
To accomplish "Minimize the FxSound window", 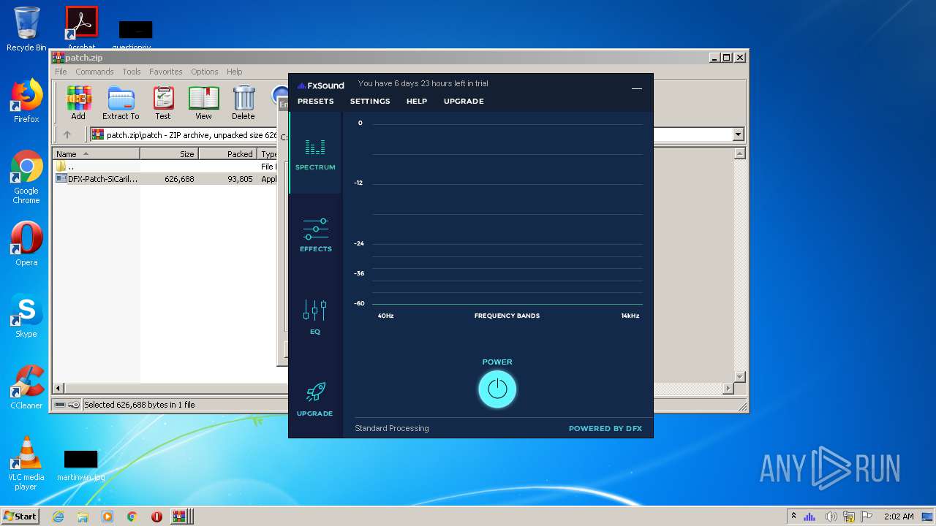I will (637, 88).
